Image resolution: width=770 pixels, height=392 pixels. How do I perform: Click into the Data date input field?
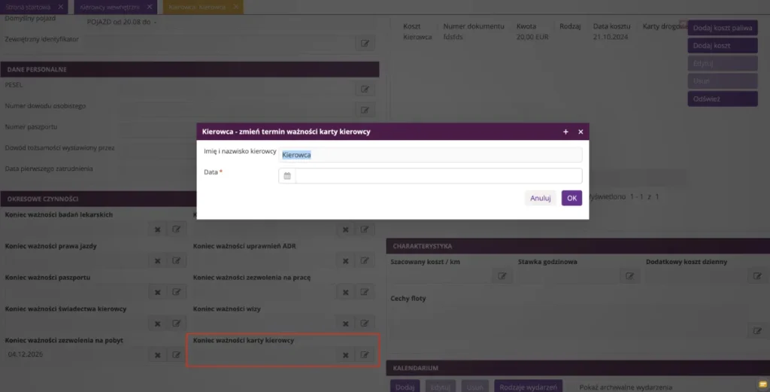click(438, 176)
